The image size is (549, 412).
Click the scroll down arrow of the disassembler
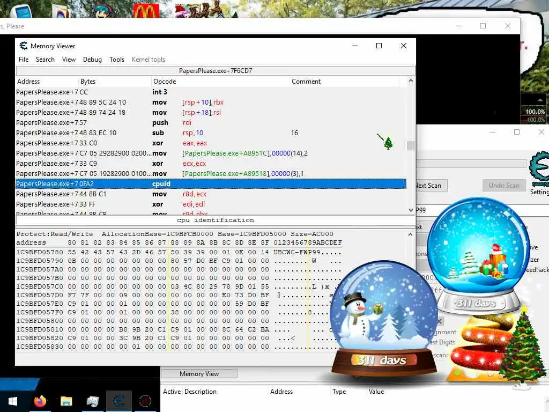(x=411, y=210)
